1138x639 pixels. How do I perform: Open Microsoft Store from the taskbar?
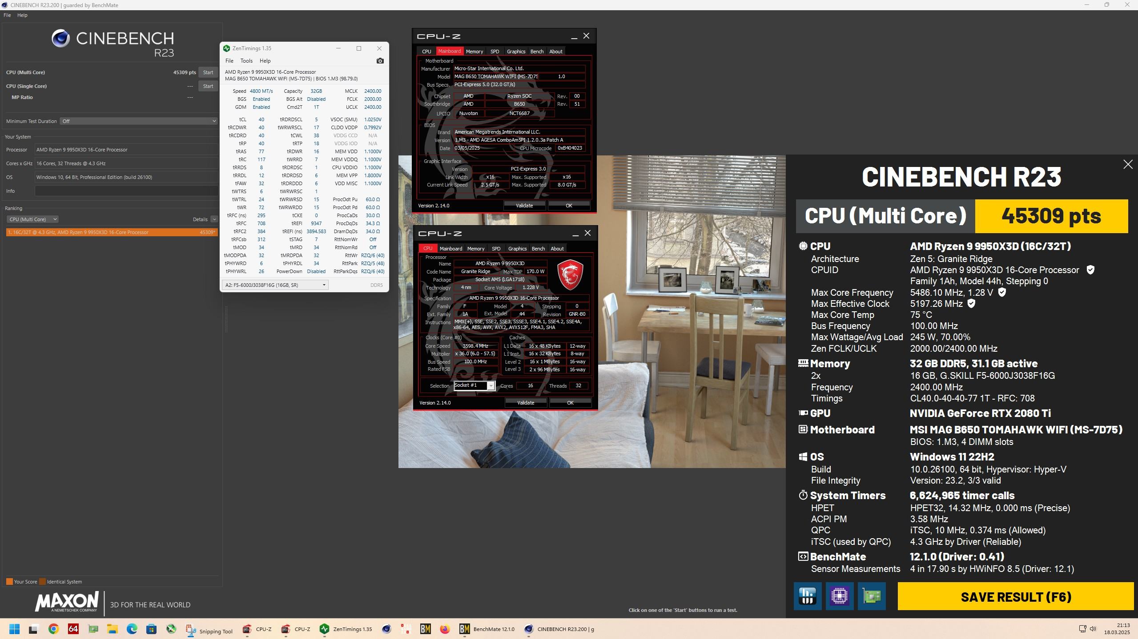point(151,629)
